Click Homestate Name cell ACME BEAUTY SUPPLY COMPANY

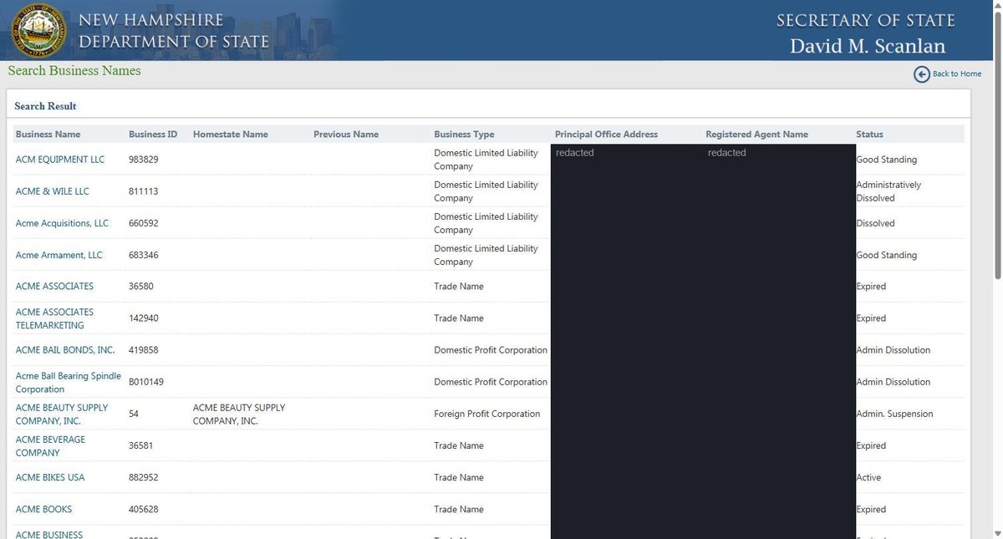239,414
